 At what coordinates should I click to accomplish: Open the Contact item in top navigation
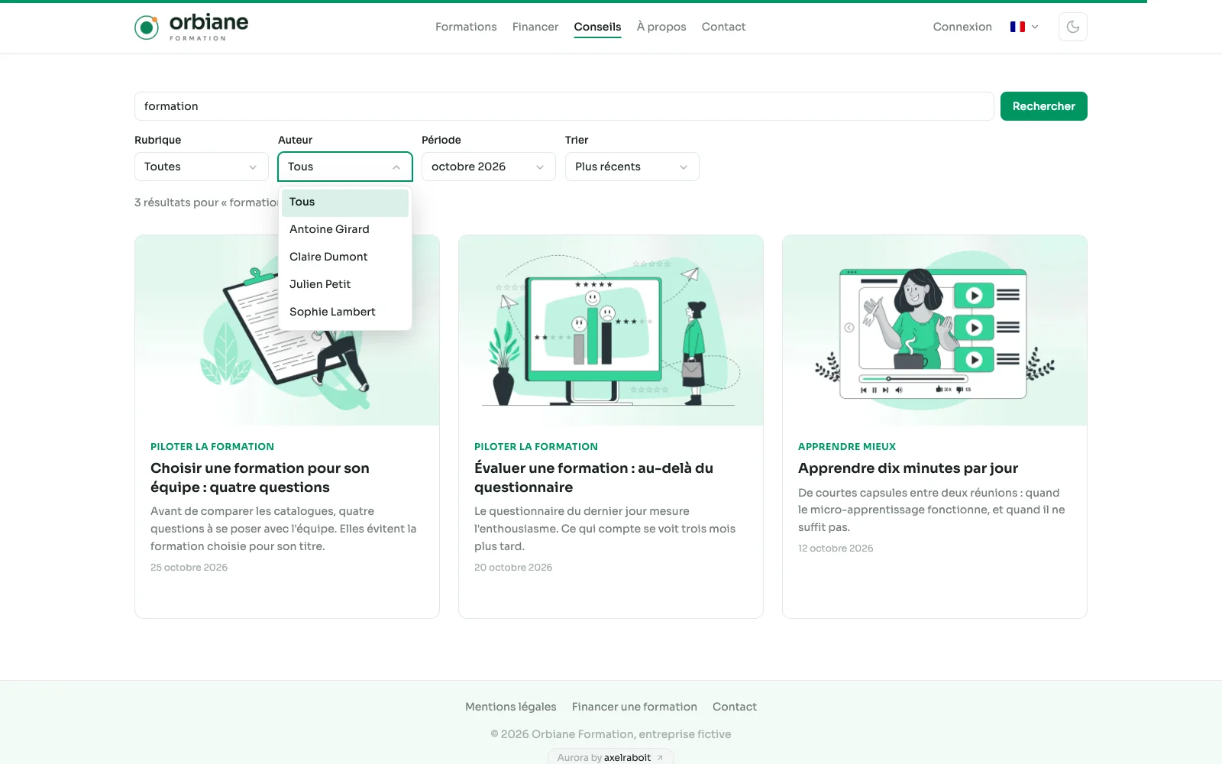[x=723, y=27]
